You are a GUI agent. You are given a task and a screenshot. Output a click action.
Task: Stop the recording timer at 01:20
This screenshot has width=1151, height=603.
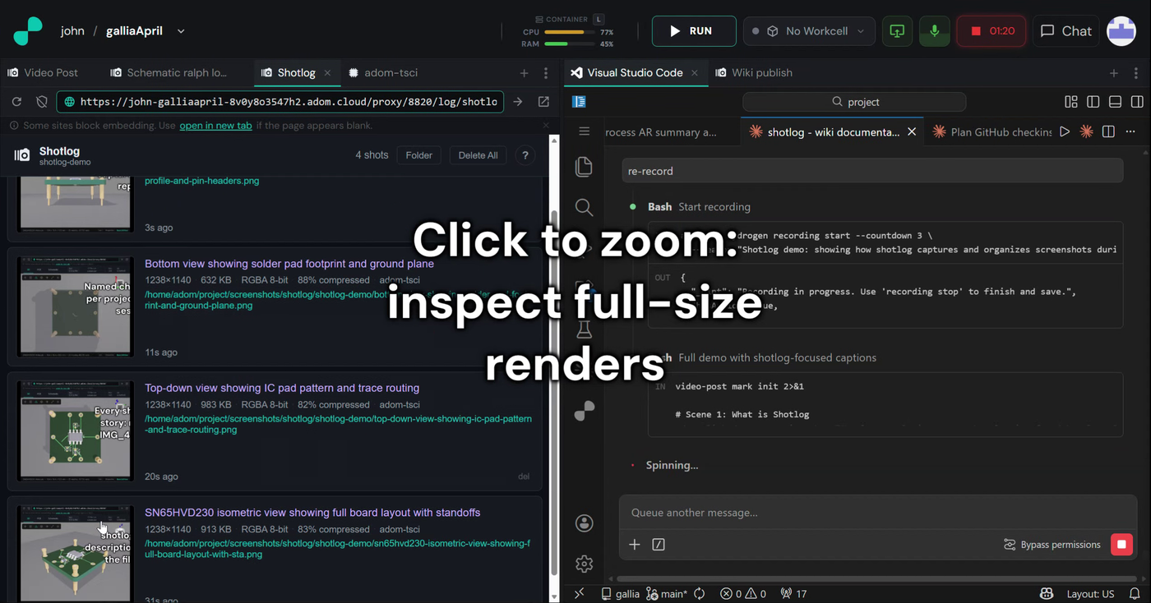[x=992, y=31]
